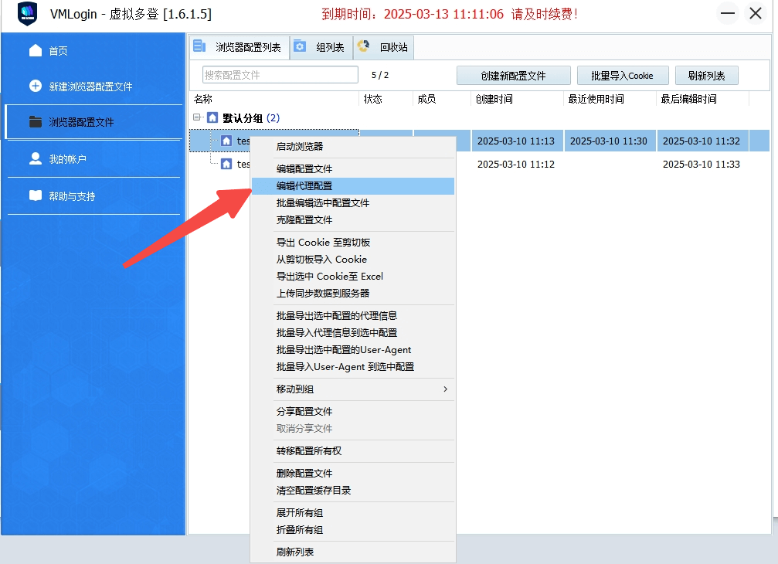Viewport: 778px width, 564px height.
Task: Click the 搜索配置文件 search field
Action: click(x=280, y=75)
